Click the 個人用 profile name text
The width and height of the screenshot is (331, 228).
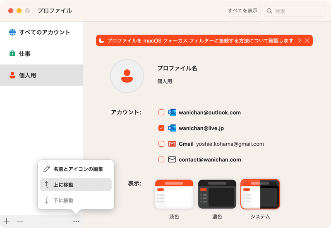(x=164, y=81)
